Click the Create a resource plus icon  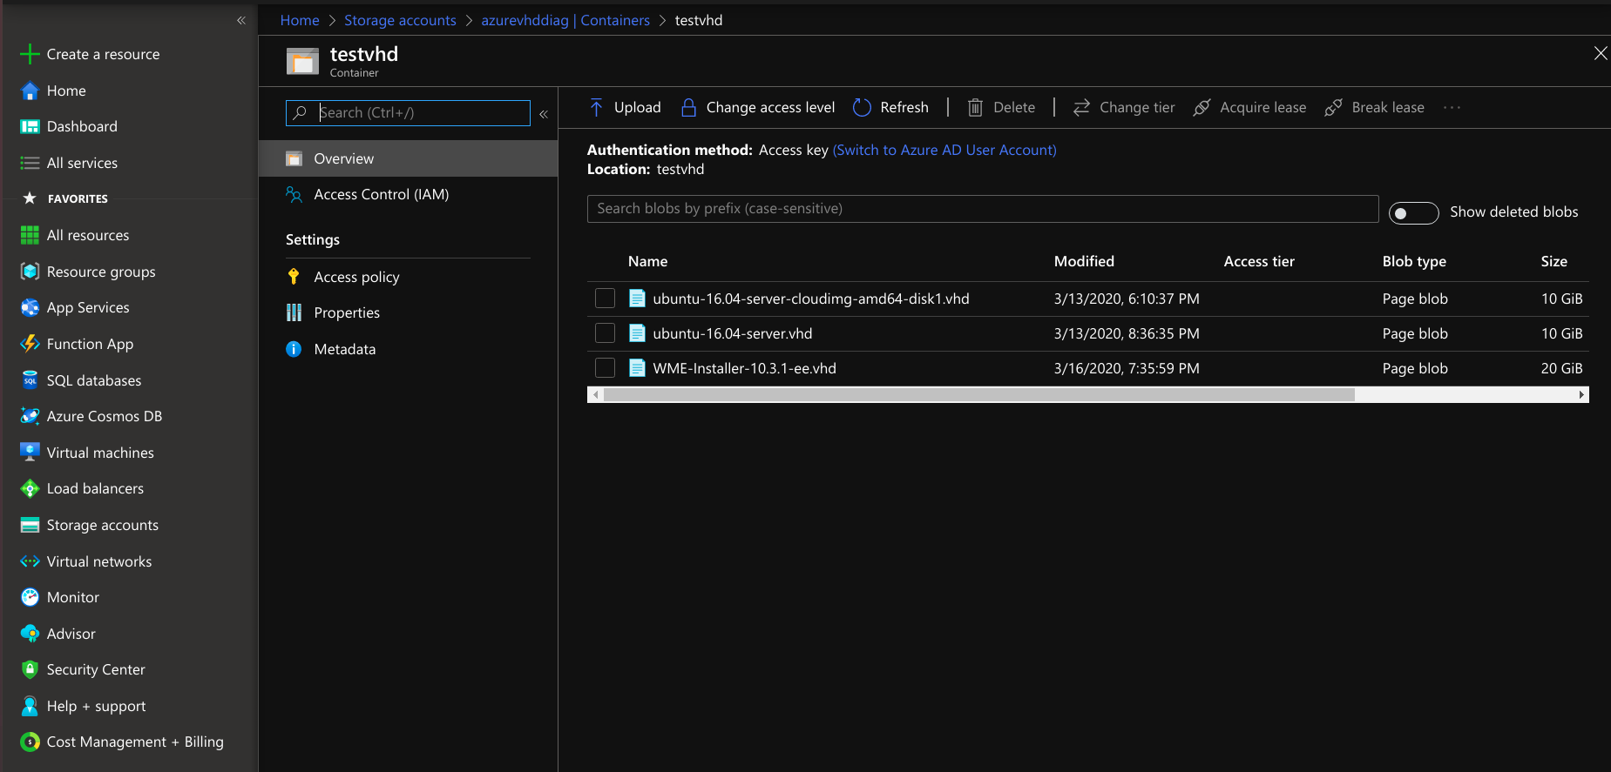pyautogui.click(x=30, y=54)
